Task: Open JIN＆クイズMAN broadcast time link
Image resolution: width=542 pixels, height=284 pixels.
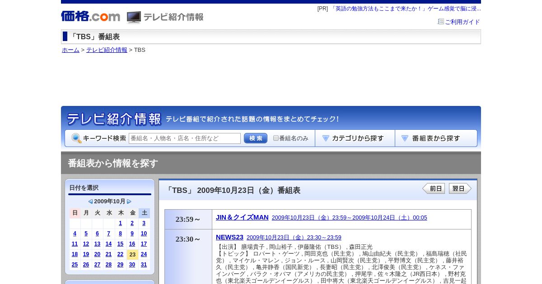Action: pos(349,218)
